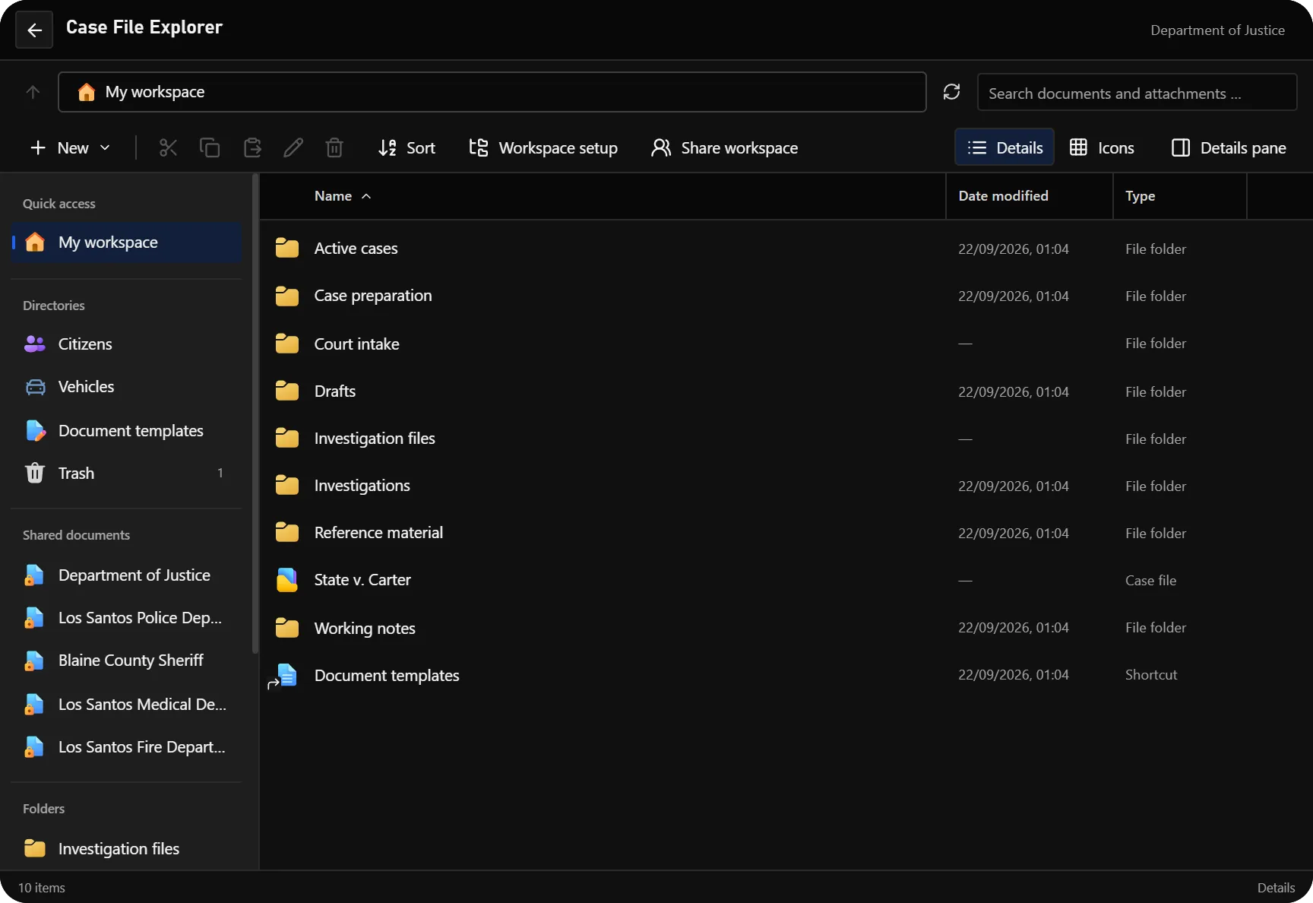The width and height of the screenshot is (1313, 903).
Task: Select the Court intake folder icon
Action: pos(287,344)
